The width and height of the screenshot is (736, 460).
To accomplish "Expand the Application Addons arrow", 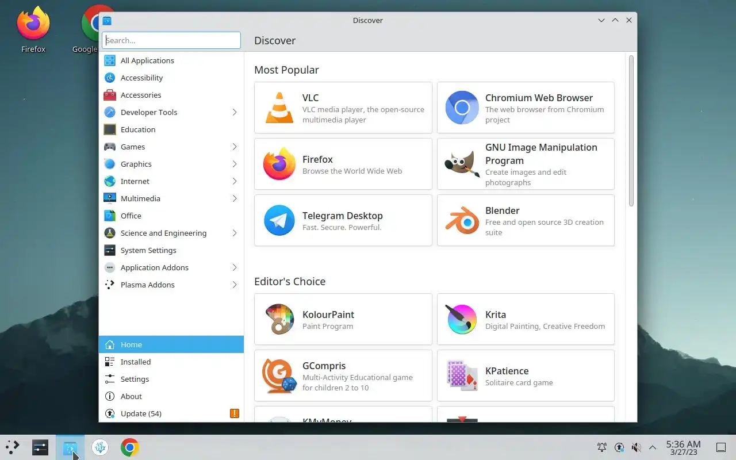I will pos(235,267).
